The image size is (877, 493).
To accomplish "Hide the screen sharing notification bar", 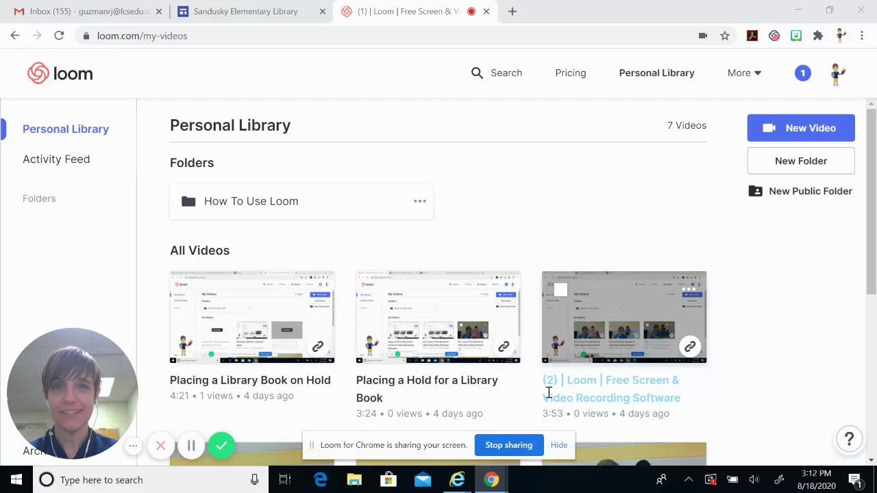I will 559,445.
